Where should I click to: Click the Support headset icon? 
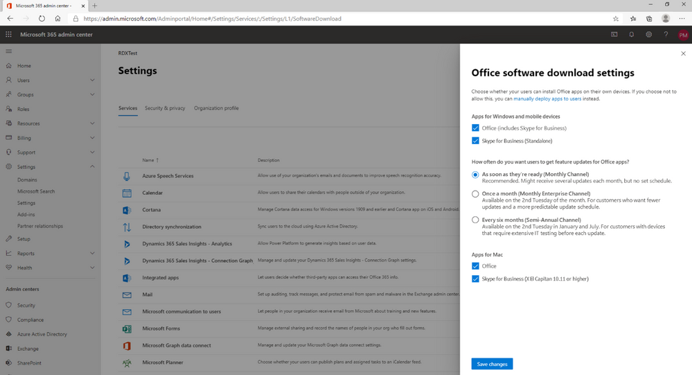tap(9, 152)
